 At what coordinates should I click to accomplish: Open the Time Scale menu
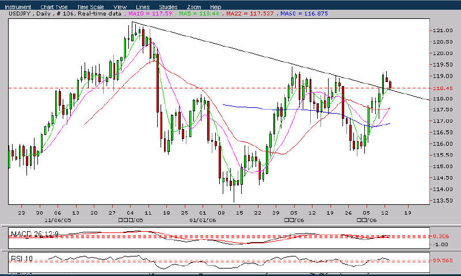coord(90,7)
